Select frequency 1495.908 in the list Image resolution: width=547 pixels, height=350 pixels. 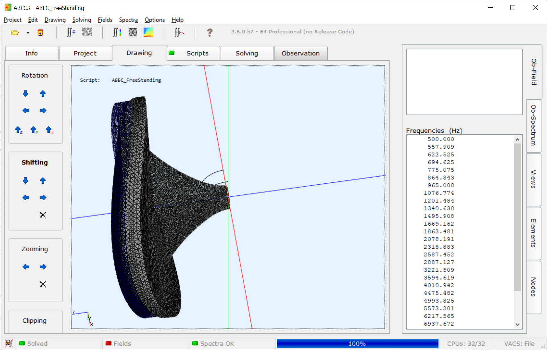[x=439, y=216]
